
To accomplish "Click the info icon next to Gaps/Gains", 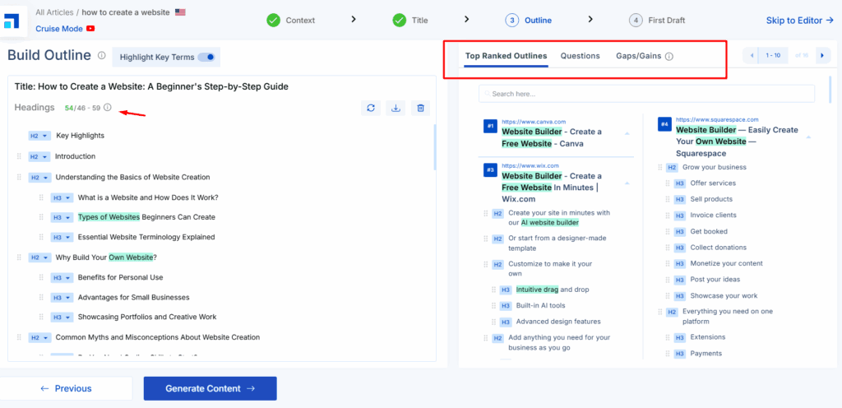I will point(669,57).
